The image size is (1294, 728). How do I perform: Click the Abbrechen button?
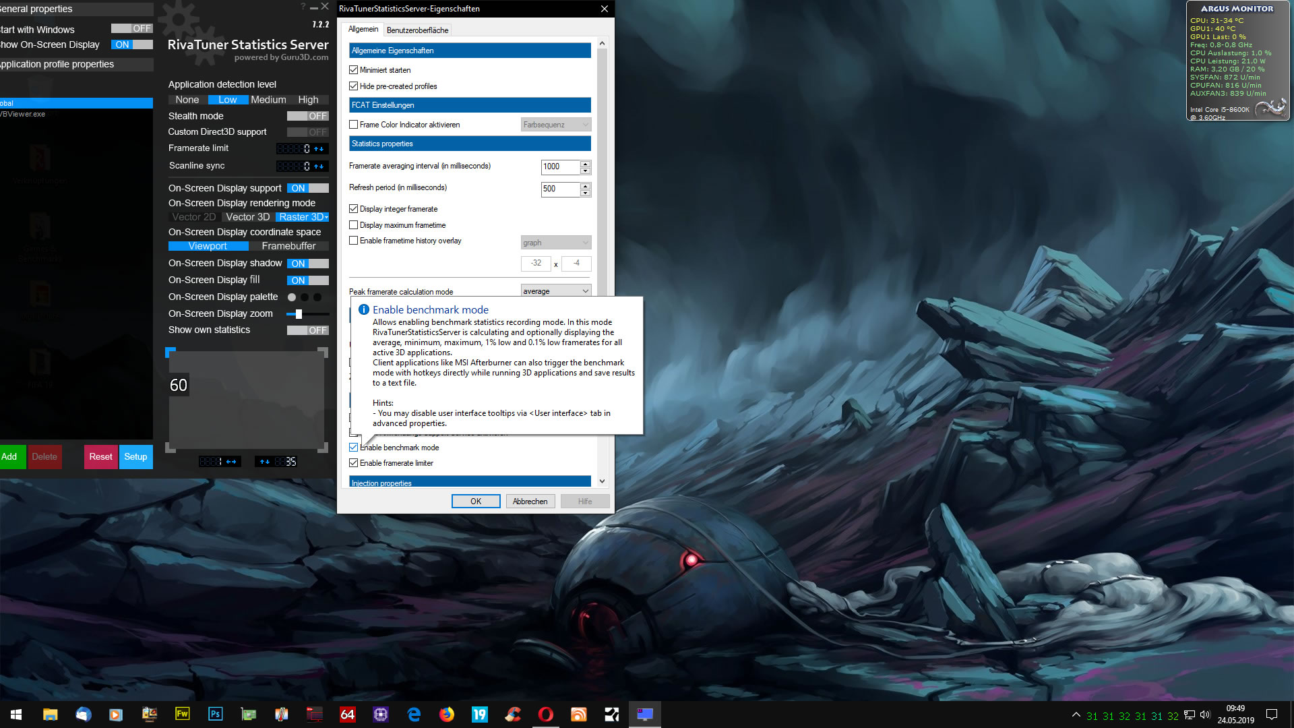pos(530,502)
